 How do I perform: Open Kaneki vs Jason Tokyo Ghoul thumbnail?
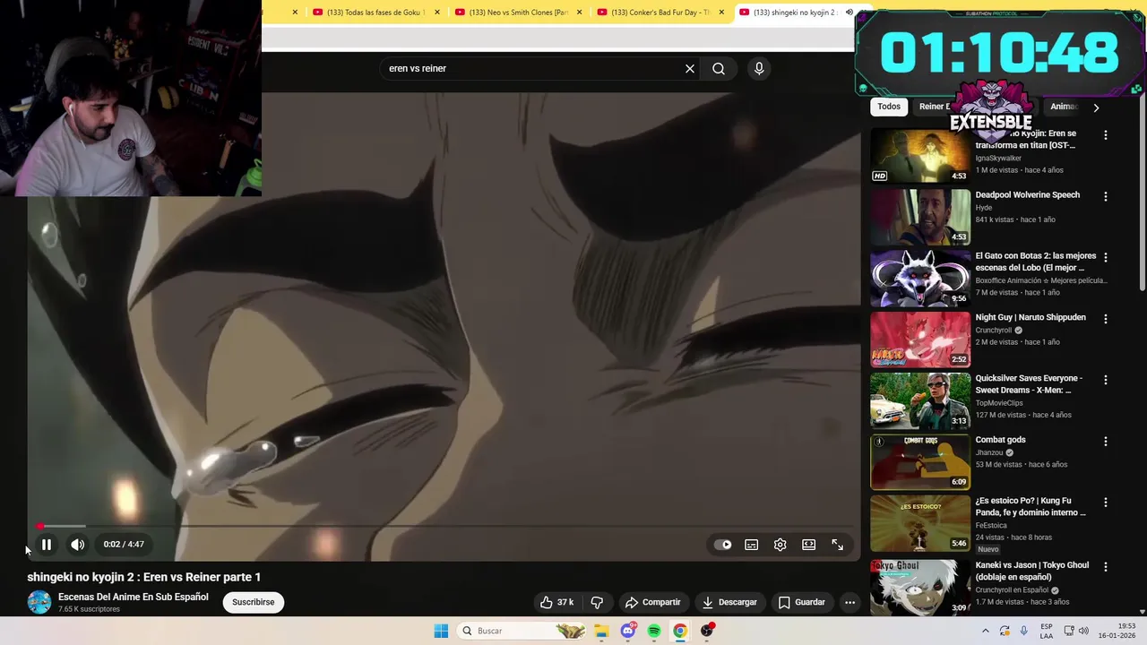920,587
